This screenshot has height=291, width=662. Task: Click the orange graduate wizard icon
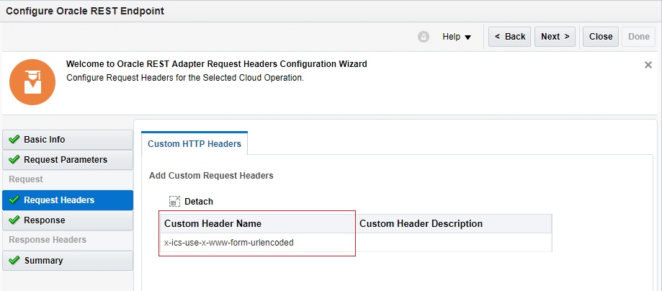tap(32, 82)
